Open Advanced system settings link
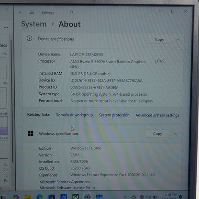199x199 pixels. 157,115
